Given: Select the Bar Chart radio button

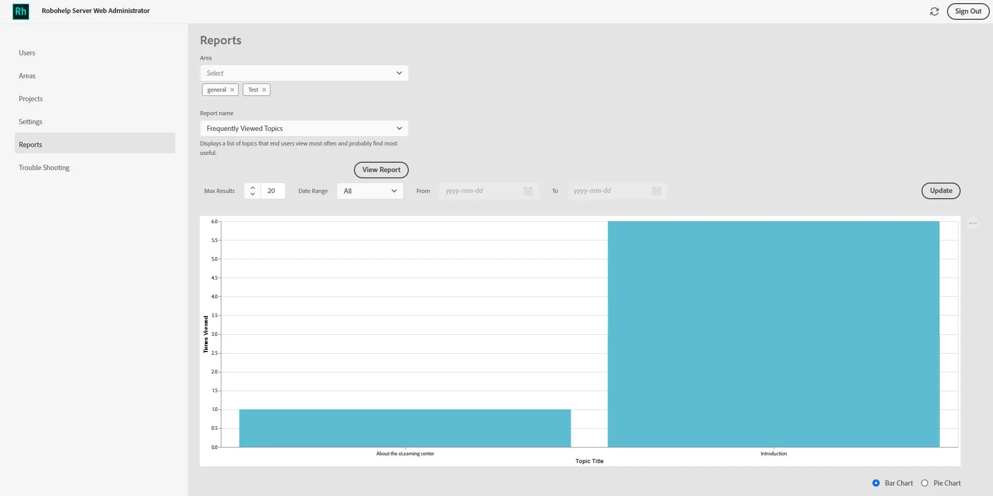Looking at the screenshot, I should click(x=876, y=483).
